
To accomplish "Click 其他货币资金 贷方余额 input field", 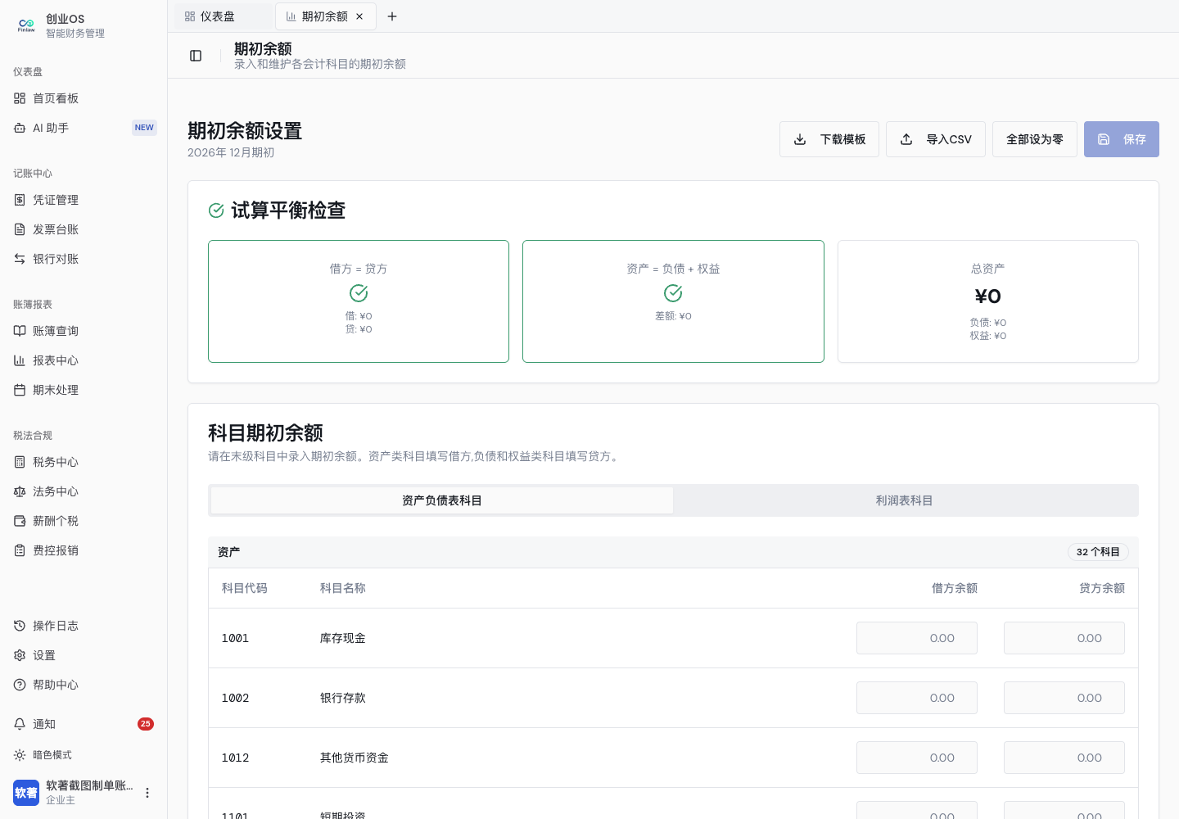I will coord(1064,758).
